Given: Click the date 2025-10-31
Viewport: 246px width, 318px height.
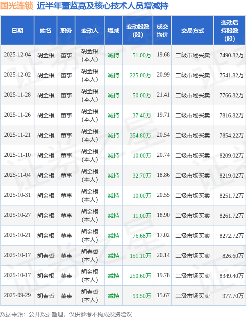Looking at the screenshot, I should pyautogui.click(x=18, y=195).
